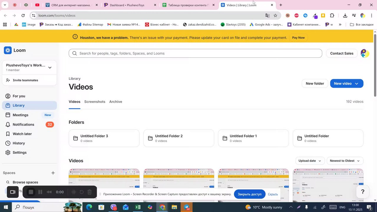Open Excel from the taskbar
Screen dimensions: 377x212
138,207
